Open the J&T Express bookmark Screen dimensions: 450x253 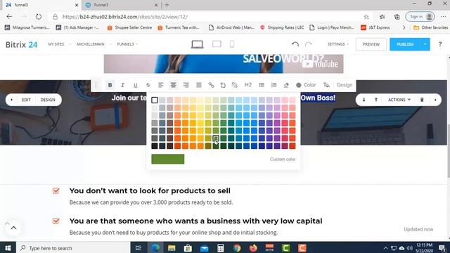tap(375, 27)
